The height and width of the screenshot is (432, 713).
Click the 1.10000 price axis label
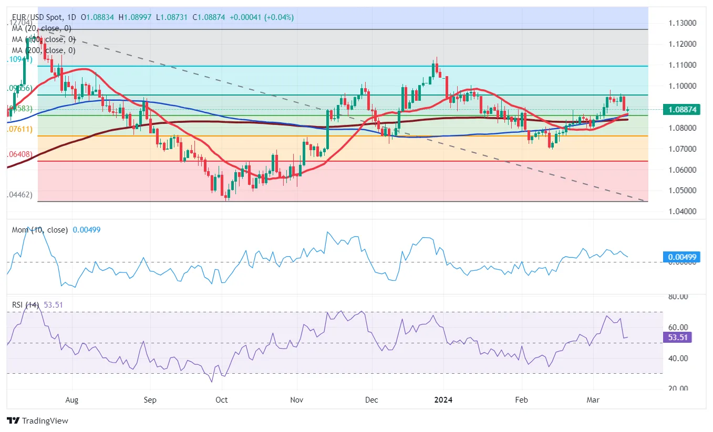click(x=683, y=86)
